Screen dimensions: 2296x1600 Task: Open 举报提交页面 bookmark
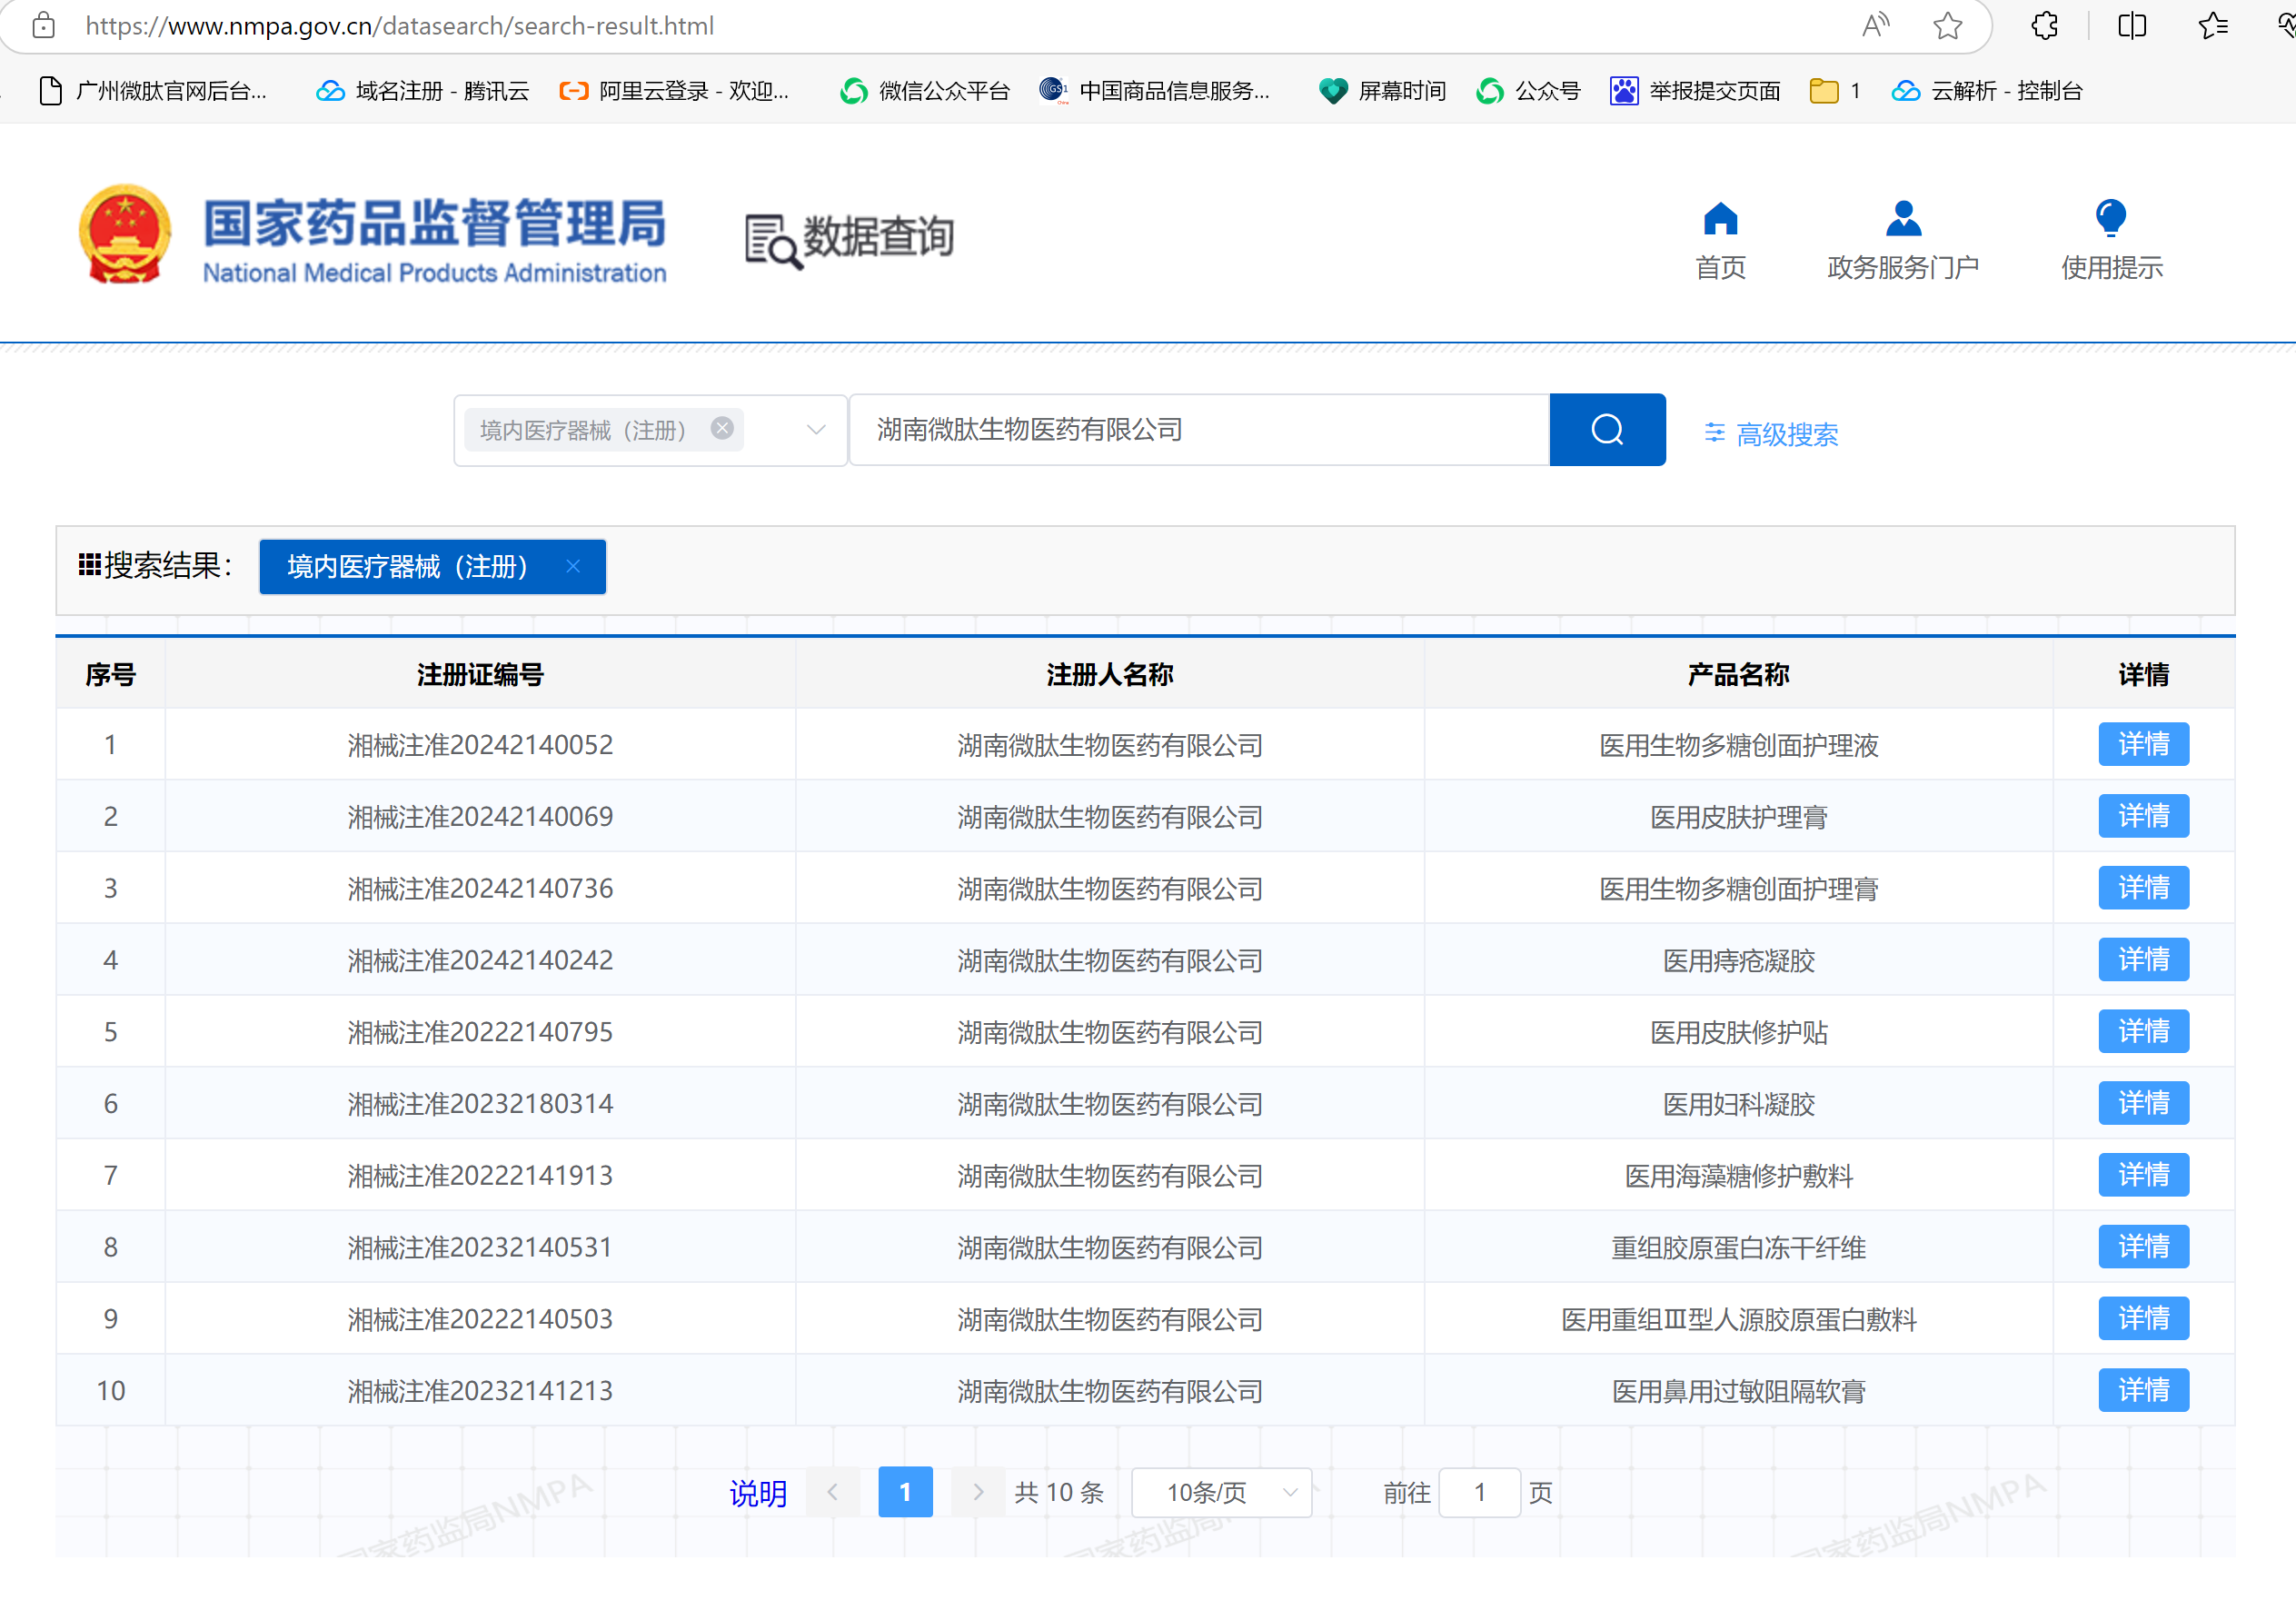click(x=1695, y=91)
